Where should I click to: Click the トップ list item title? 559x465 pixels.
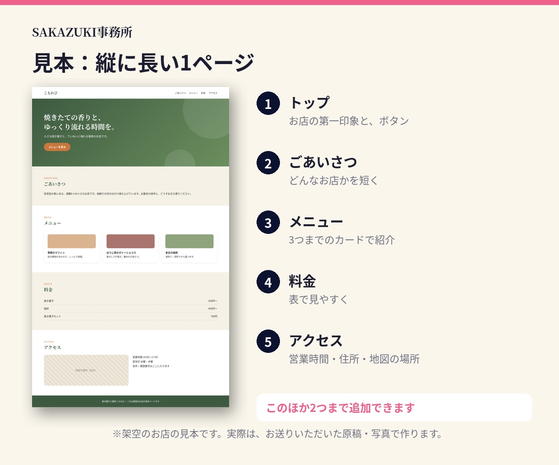309,103
